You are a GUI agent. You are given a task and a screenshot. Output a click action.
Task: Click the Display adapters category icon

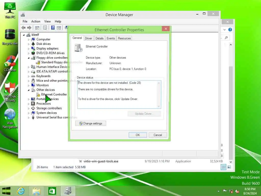pyautogui.click(x=33, y=48)
